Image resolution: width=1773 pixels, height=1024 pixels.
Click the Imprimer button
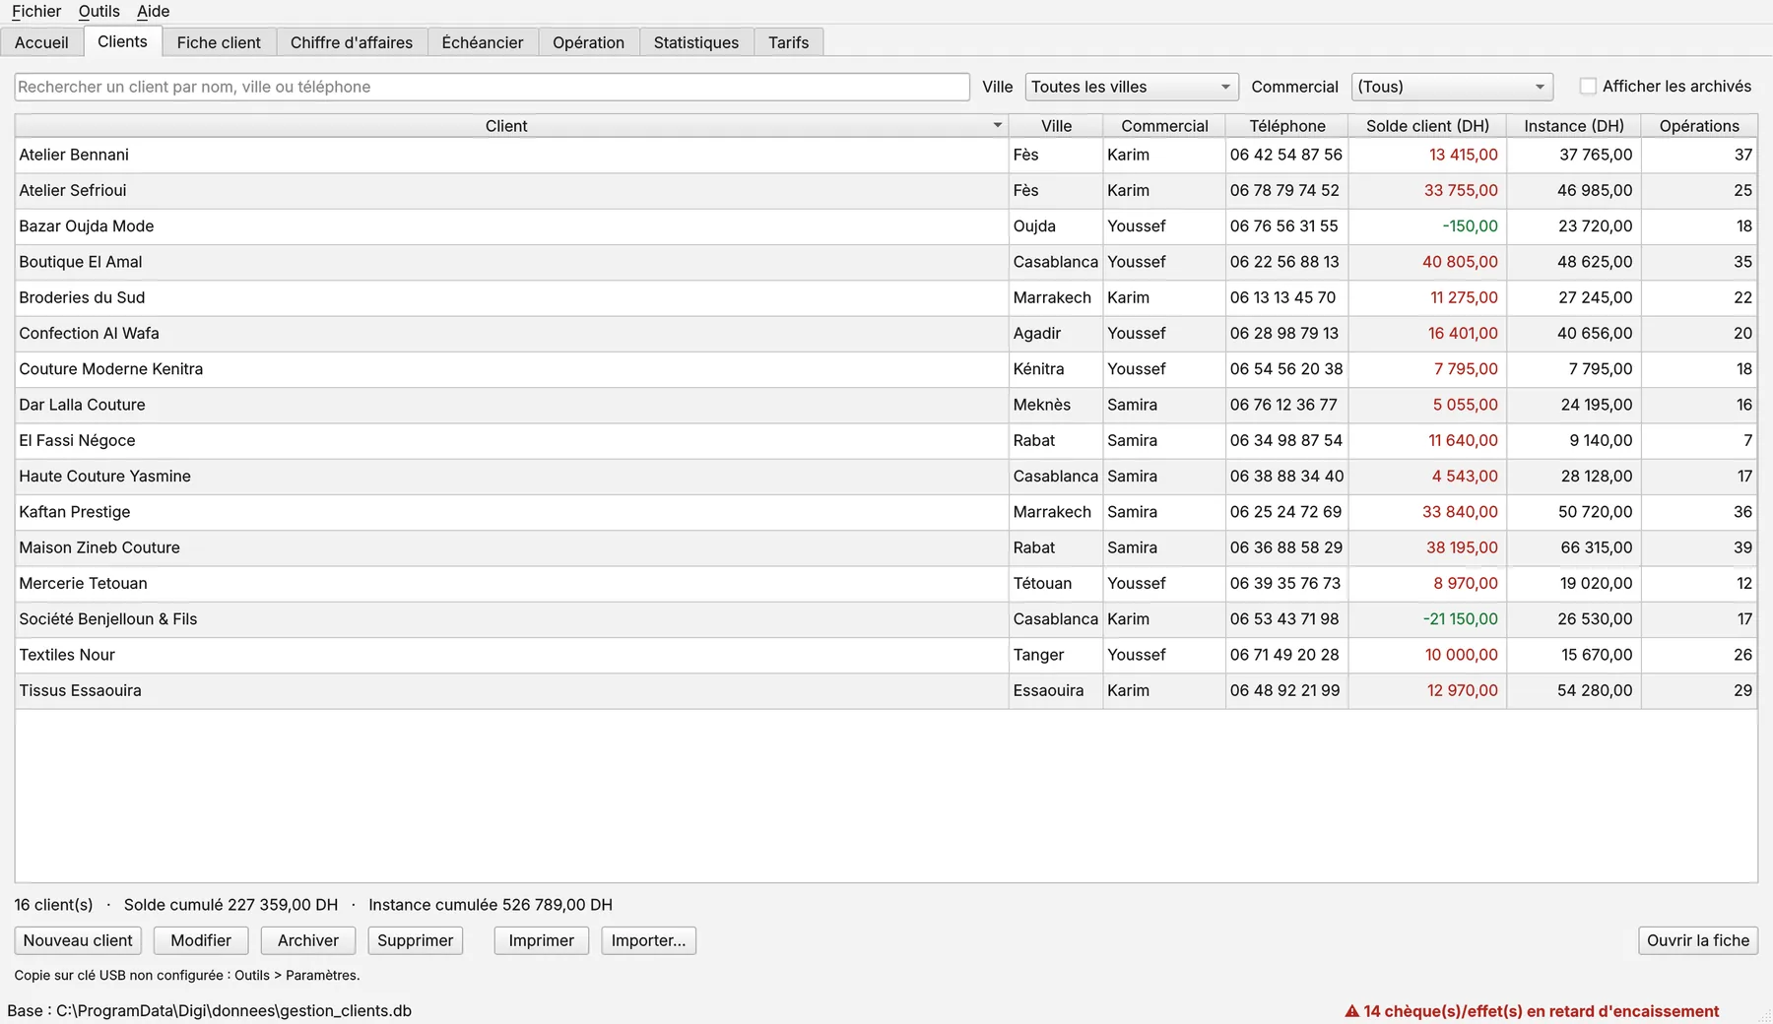click(541, 940)
